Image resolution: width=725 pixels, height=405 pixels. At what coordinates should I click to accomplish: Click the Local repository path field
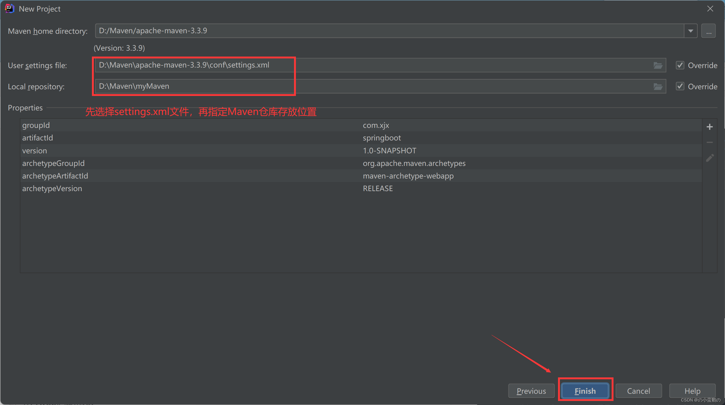tap(381, 86)
